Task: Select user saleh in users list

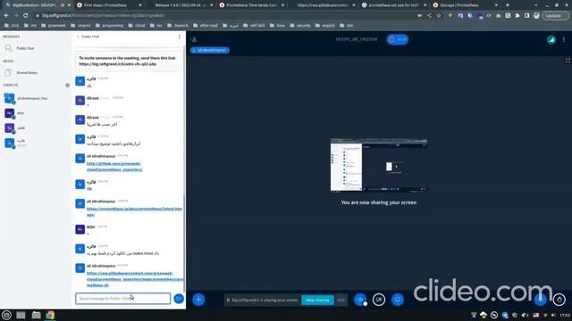Action: pyautogui.click(x=36, y=128)
